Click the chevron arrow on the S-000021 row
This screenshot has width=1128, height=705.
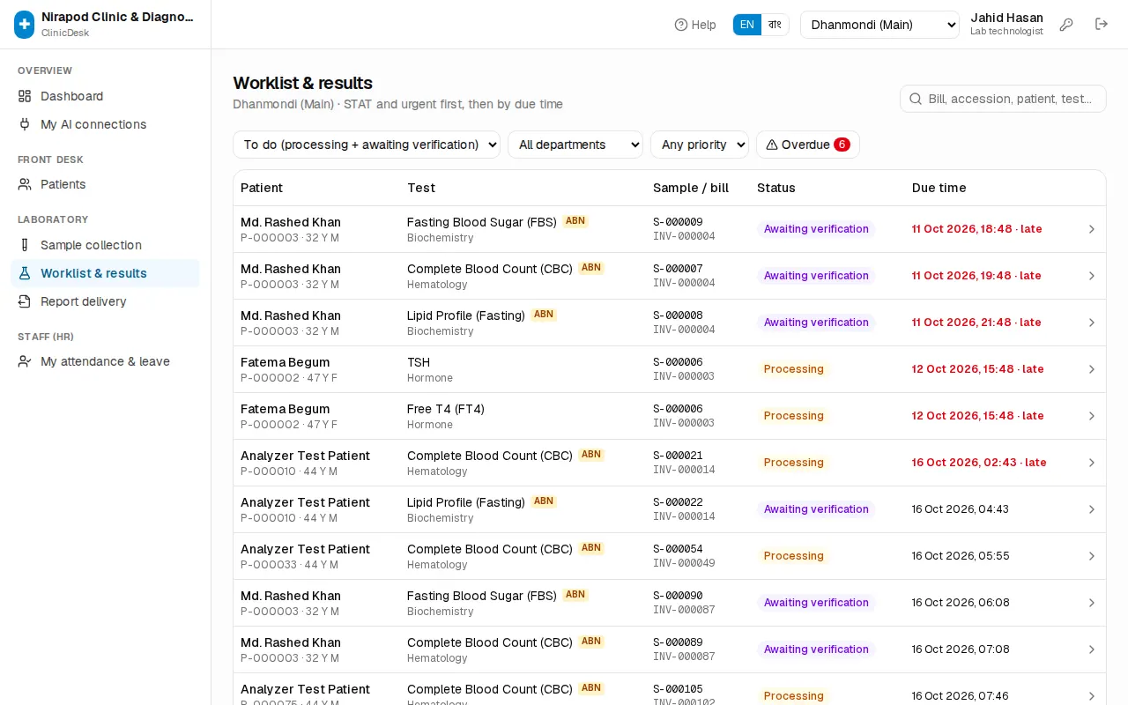pos(1092,463)
